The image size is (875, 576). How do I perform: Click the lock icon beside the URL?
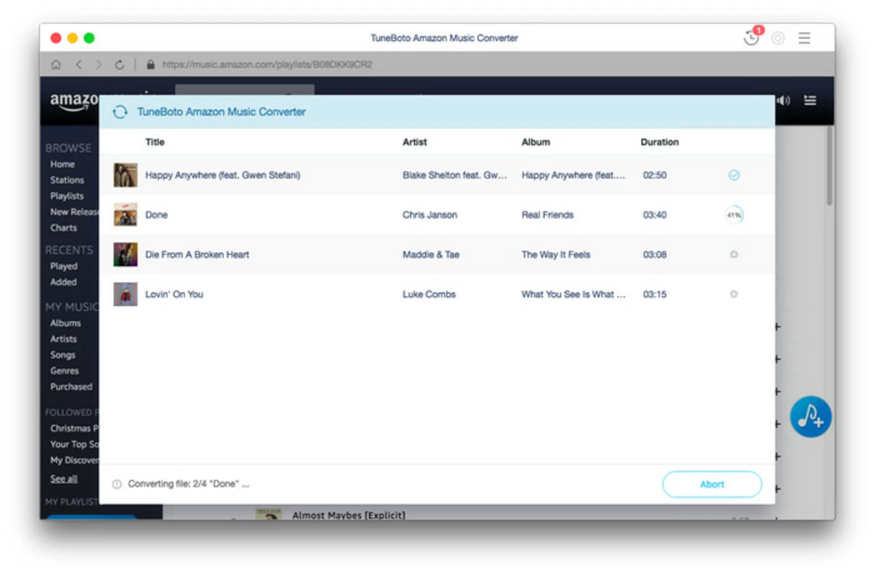click(x=151, y=65)
